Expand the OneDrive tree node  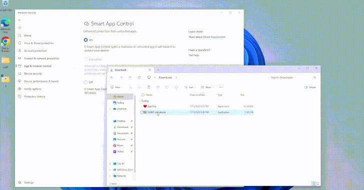[110, 109]
